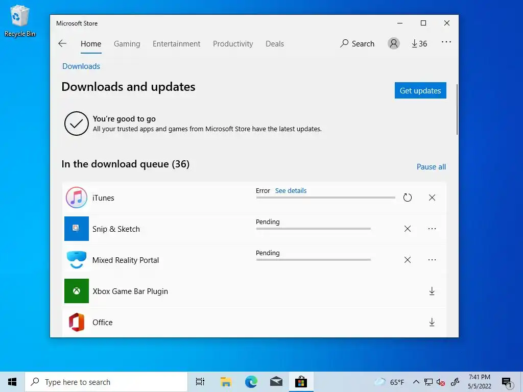Open Task View from the taskbar
The width and height of the screenshot is (523, 392).
click(200, 382)
